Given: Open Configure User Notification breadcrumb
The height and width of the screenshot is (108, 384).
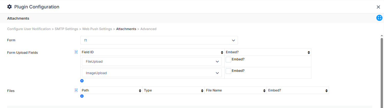Looking at the screenshot, I should click(29, 29).
